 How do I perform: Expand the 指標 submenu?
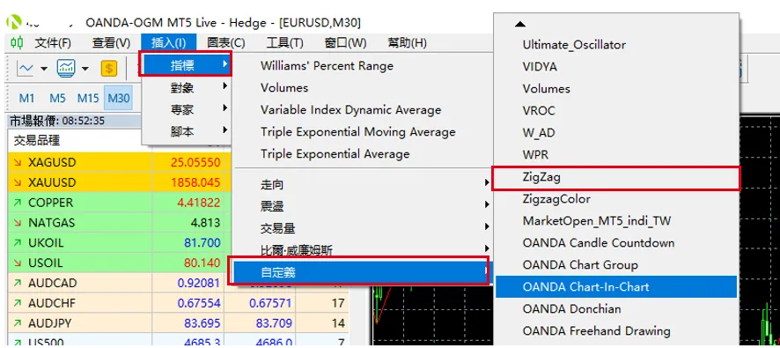[x=186, y=64]
